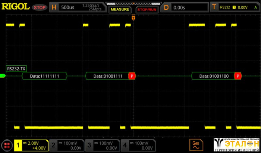Screen dimensions: 261x153
Task: Click the red P parity marker after 01001100
Action: [238, 76]
